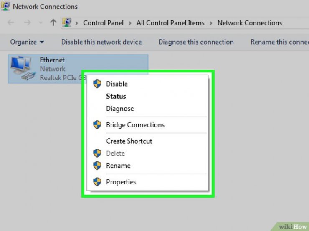Click Disable this network device
This screenshot has height=231, width=309.
tap(101, 42)
